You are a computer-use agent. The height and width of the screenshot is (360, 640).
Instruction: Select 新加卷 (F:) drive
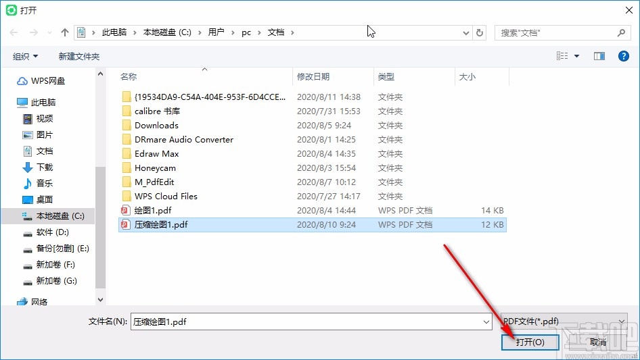(x=49, y=265)
